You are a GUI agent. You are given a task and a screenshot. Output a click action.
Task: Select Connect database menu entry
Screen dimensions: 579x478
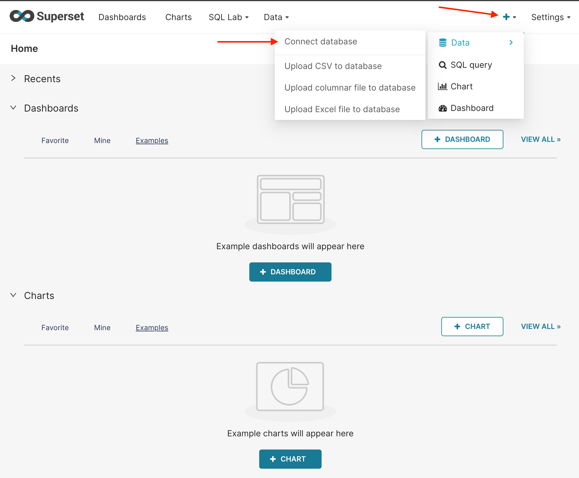(321, 41)
